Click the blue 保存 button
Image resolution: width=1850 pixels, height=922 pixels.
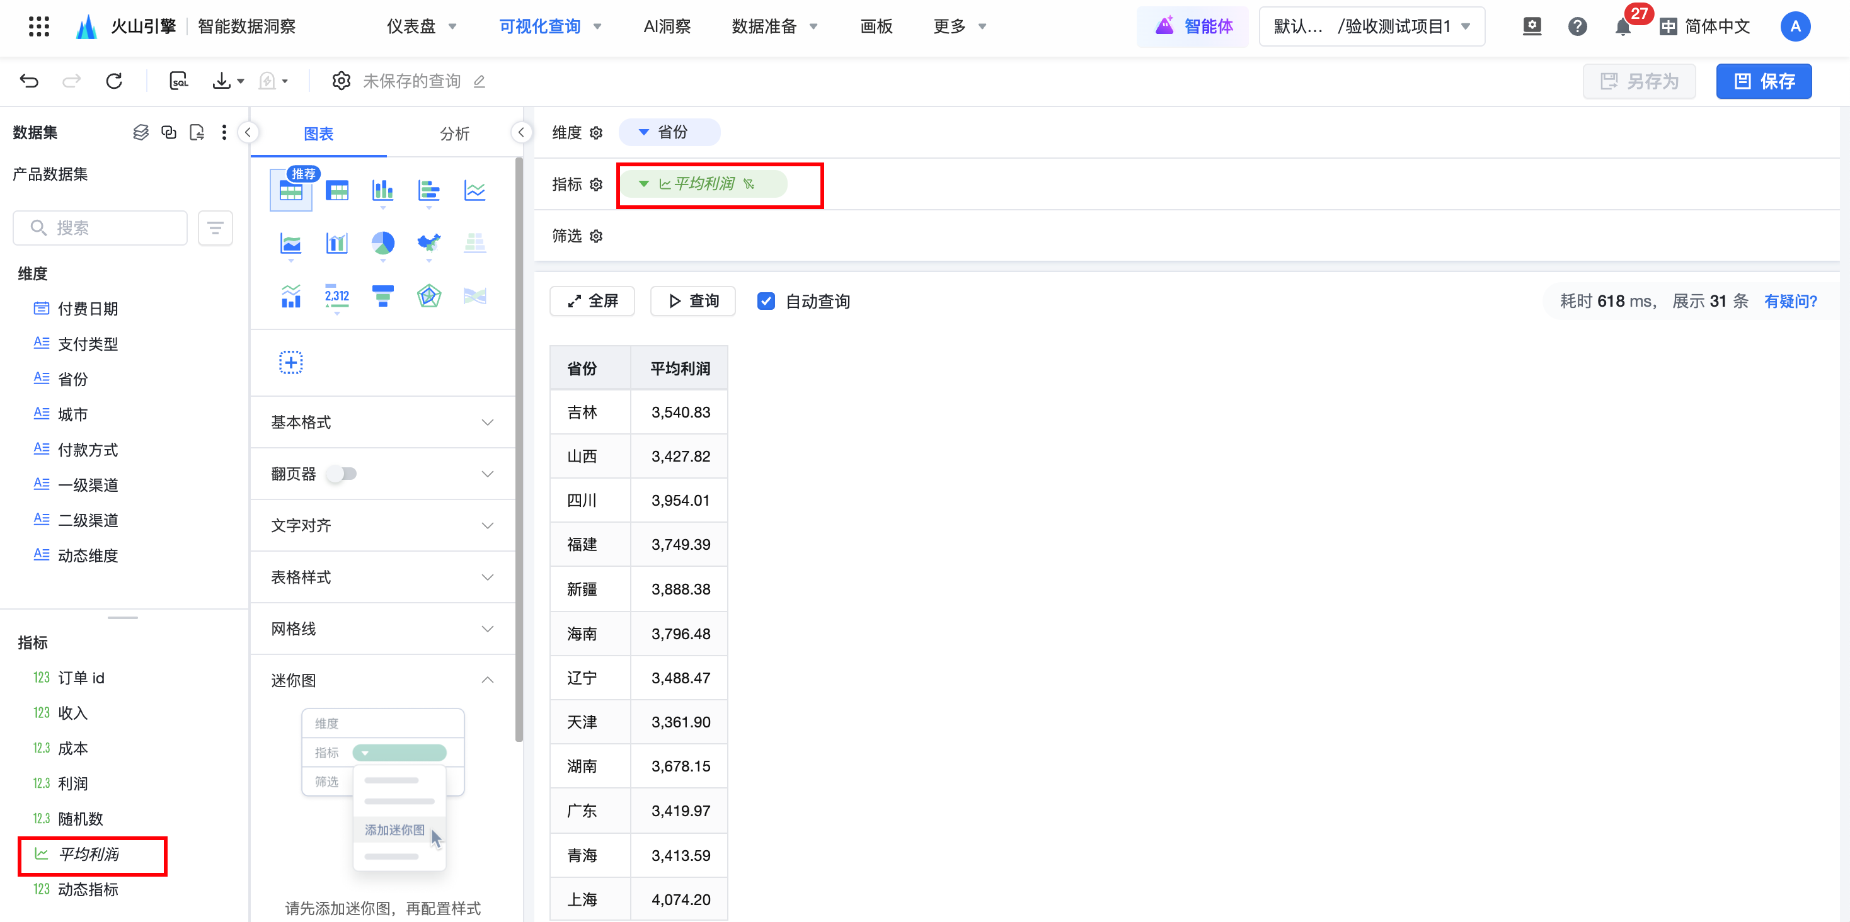tap(1763, 81)
